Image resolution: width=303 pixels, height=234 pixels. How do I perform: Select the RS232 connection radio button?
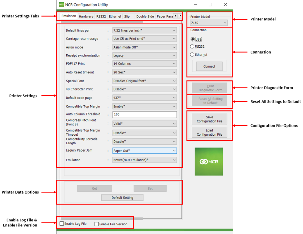click(x=192, y=47)
